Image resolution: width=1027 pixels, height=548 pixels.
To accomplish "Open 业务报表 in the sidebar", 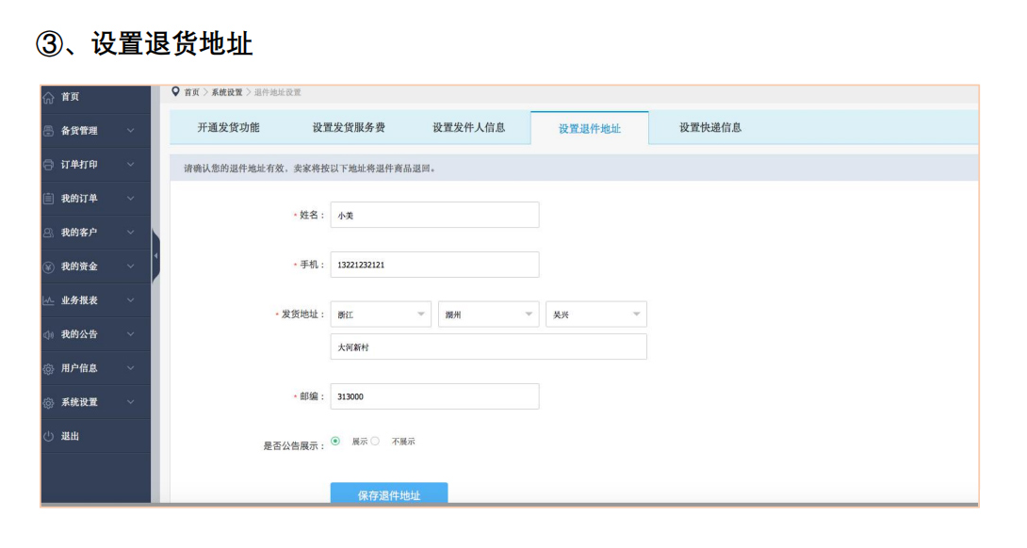I will [x=79, y=300].
